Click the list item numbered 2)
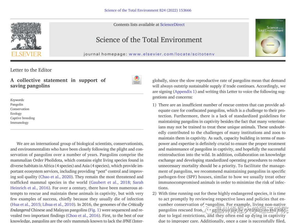The image size is (298, 223). coord(219,207)
